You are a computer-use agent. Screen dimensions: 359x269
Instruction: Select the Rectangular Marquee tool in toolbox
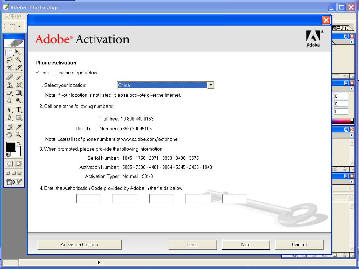pos(9,53)
